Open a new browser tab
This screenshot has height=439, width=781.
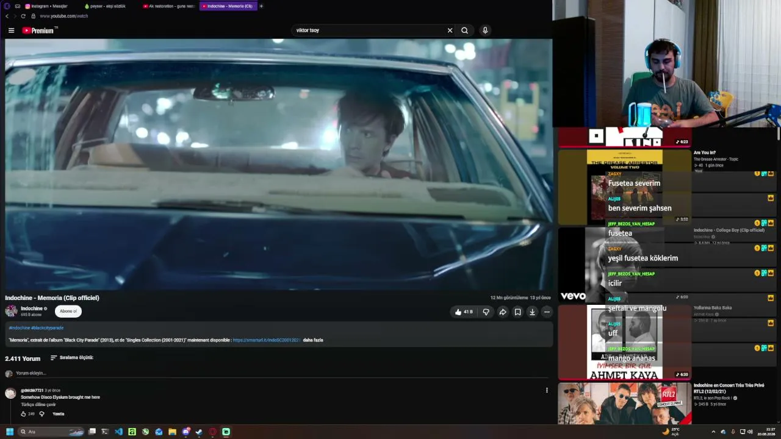point(261,6)
